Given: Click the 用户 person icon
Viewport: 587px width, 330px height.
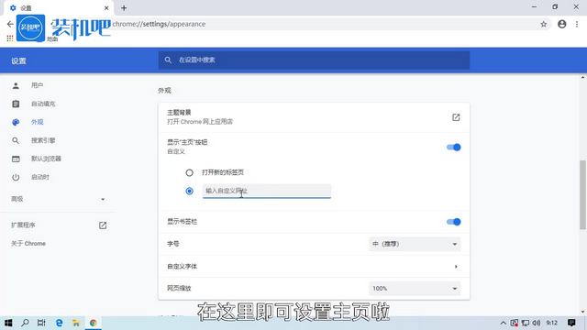Looking at the screenshot, I should click(16, 85).
